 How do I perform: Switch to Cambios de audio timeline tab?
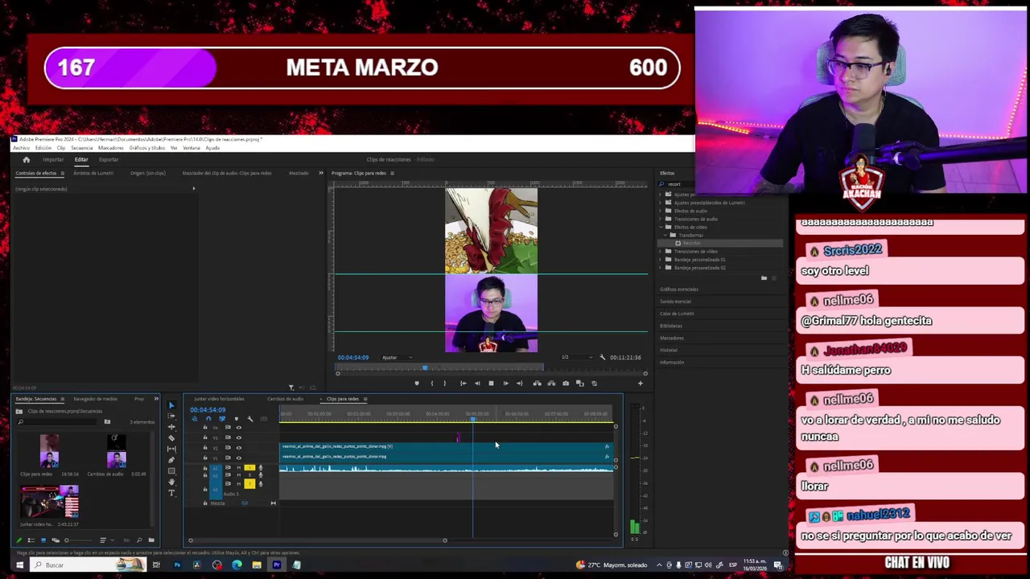pyautogui.click(x=286, y=399)
